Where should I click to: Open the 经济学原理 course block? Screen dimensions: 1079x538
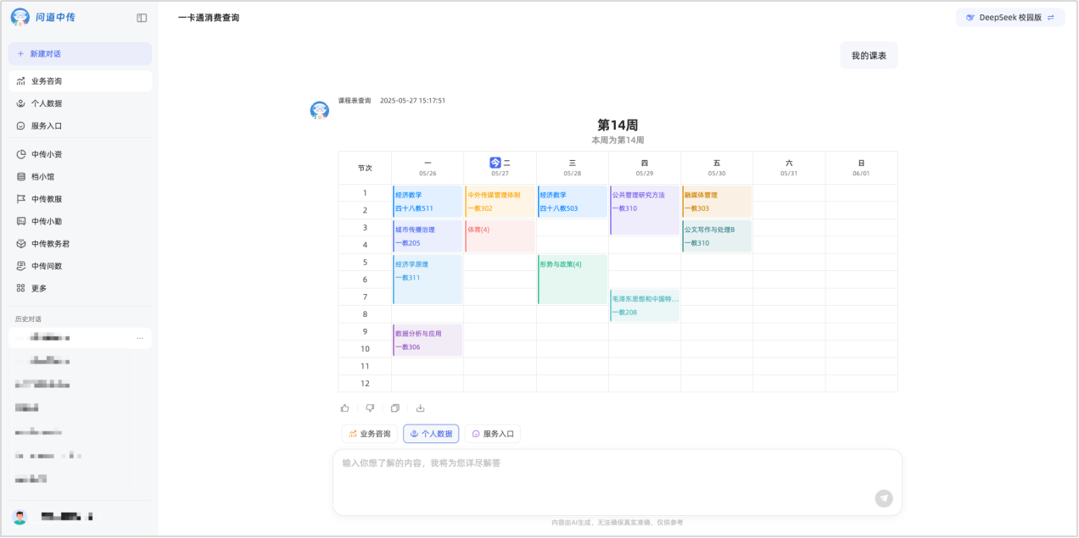[x=428, y=279]
